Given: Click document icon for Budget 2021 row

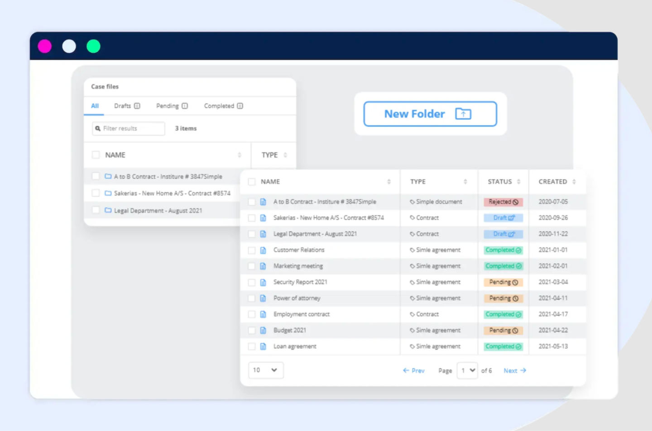Looking at the screenshot, I should 263,331.
